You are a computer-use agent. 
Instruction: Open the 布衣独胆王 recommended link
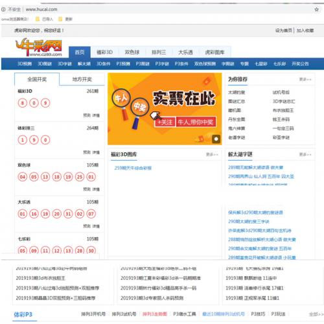(283, 110)
